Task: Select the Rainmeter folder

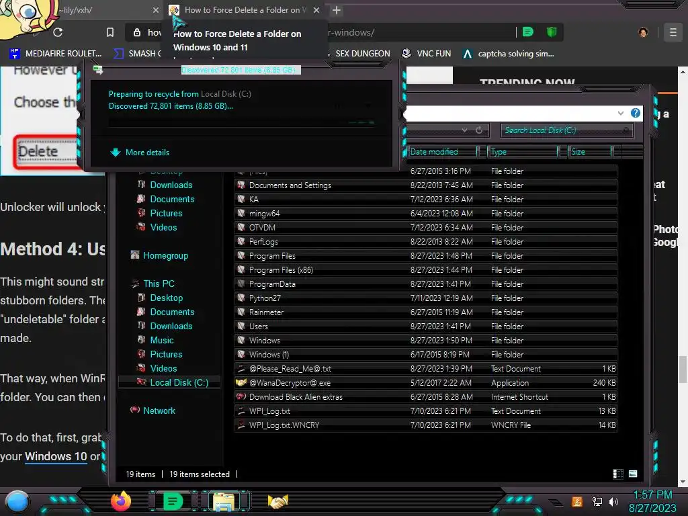Action: click(x=425, y=312)
